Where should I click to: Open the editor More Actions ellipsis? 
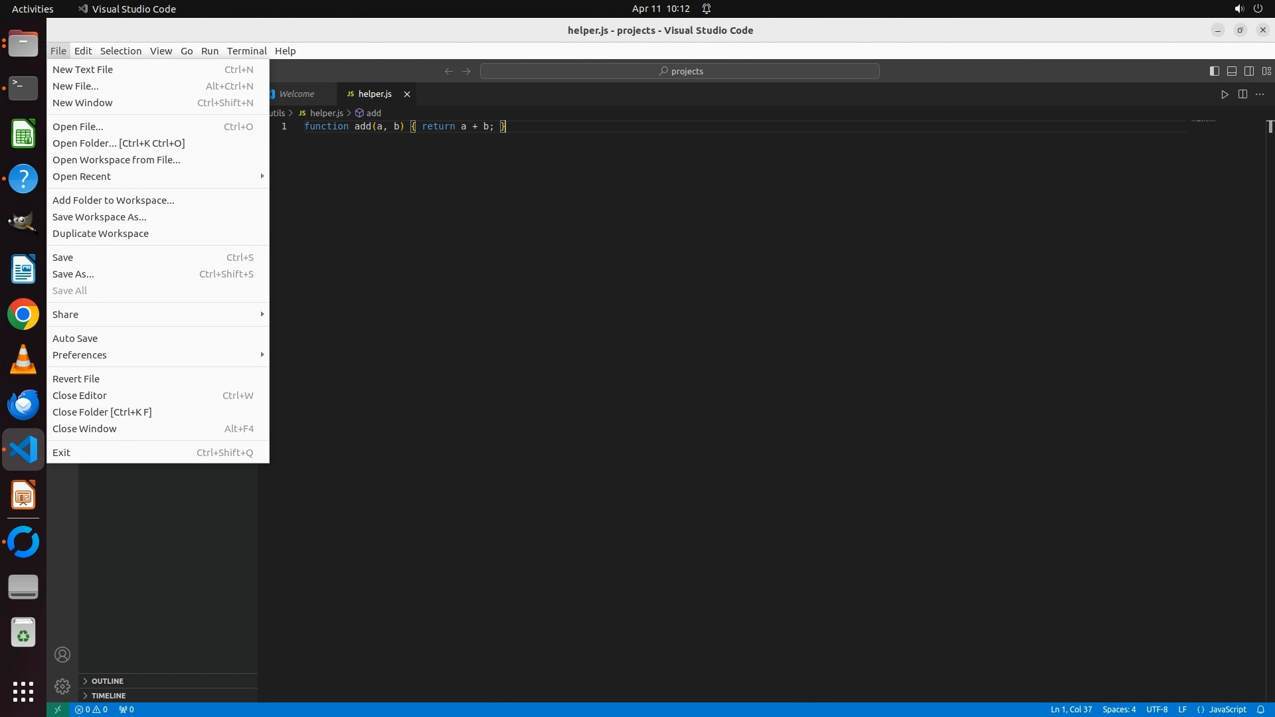pos(1260,94)
